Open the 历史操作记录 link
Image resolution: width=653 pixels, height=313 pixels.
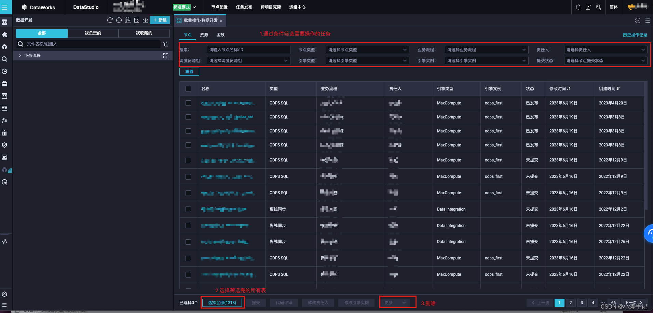[635, 34]
